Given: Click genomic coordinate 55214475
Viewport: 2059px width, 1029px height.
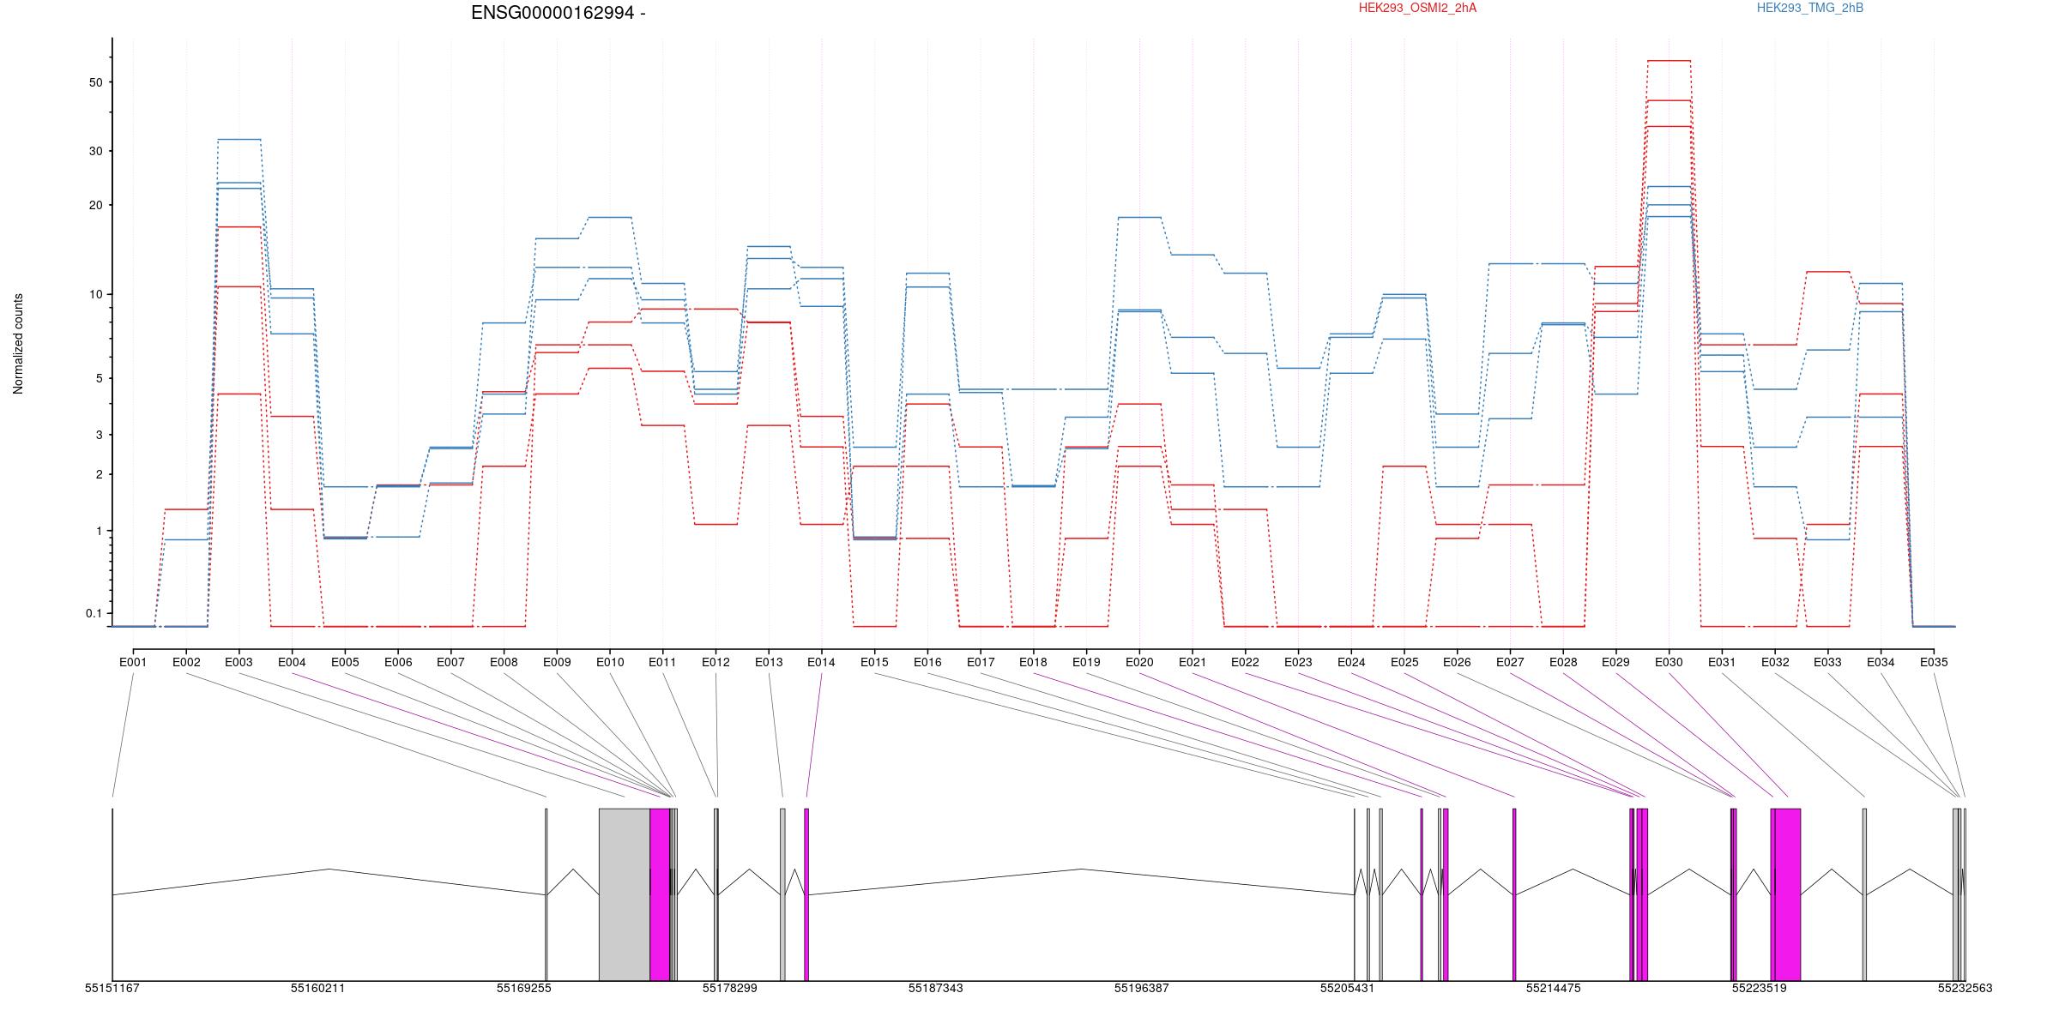Looking at the screenshot, I should (1554, 989).
